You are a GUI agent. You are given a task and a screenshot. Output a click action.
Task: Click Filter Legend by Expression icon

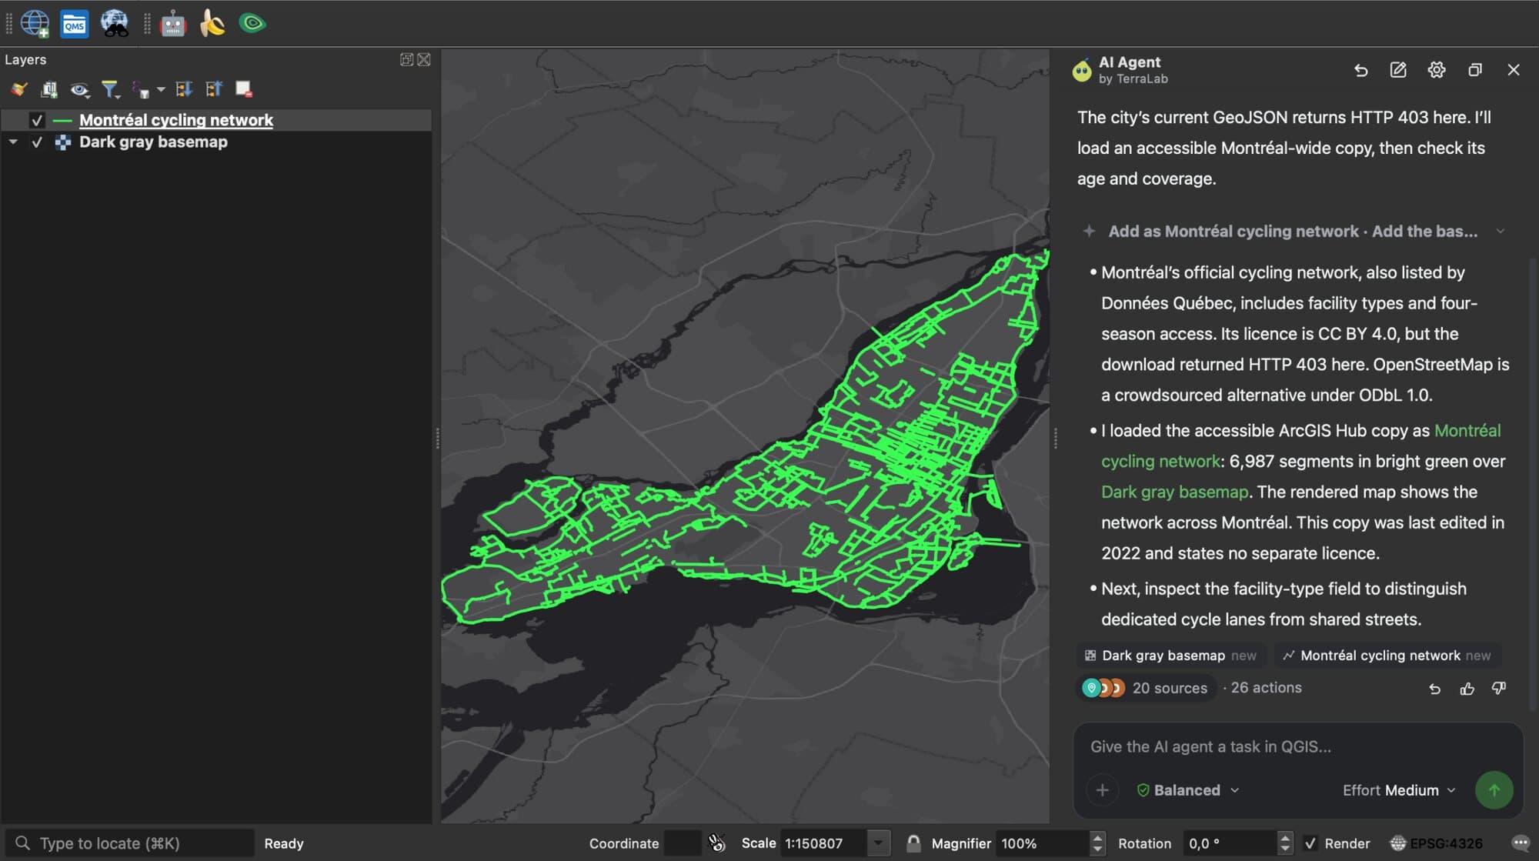(141, 90)
